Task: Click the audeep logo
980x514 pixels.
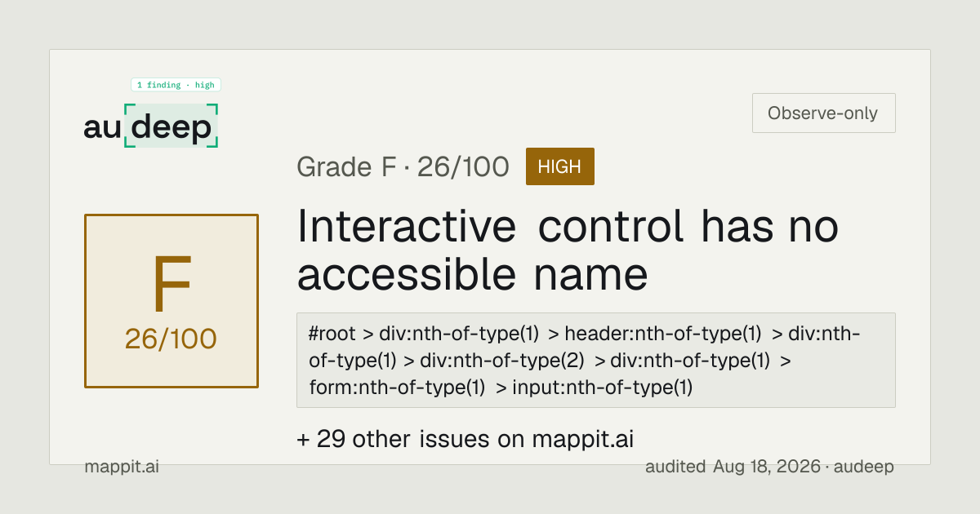Action: point(151,126)
